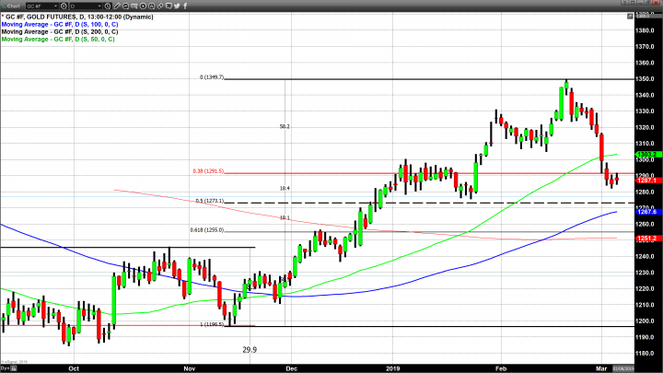This screenshot has width=663, height=373.
Task: Click the 18.4 percentage annotation
Action: click(x=285, y=189)
